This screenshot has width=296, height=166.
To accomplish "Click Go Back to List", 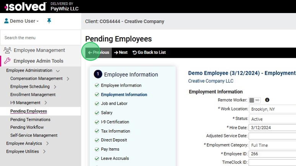I will [149, 53].
